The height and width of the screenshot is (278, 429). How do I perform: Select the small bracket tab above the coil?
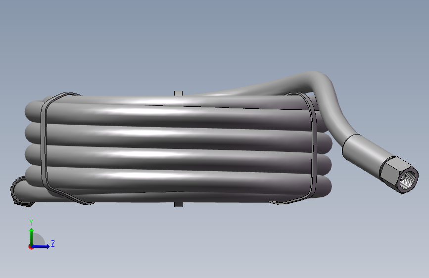click(178, 93)
